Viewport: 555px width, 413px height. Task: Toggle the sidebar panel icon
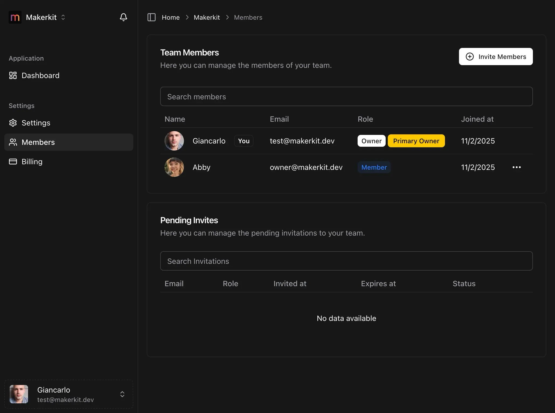pyautogui.click(x=152, y=17)
